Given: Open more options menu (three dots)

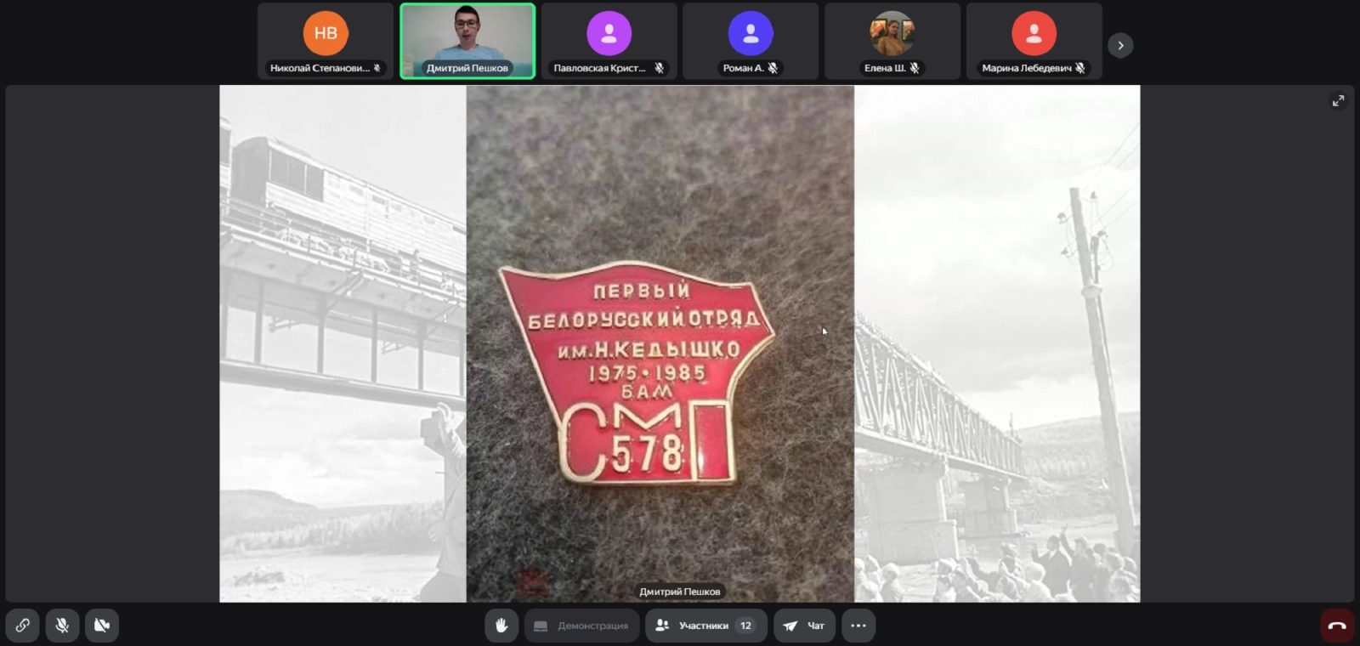Looking at the screenshot, I should (858, 626).
